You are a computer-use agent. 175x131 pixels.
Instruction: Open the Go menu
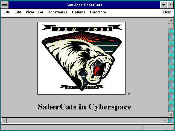tap(41, 12)
